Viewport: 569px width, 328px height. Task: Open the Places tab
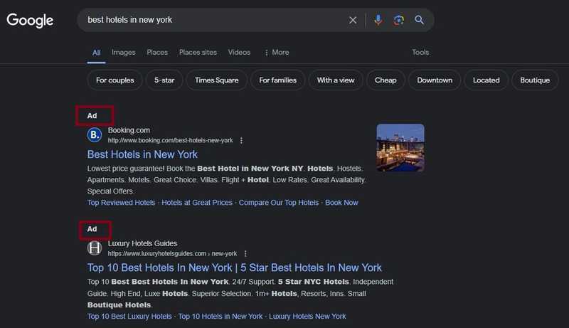click(x=157, y=52)
